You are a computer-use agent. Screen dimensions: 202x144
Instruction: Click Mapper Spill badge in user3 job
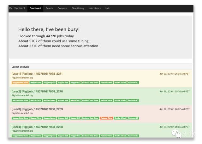coord(63,118)
